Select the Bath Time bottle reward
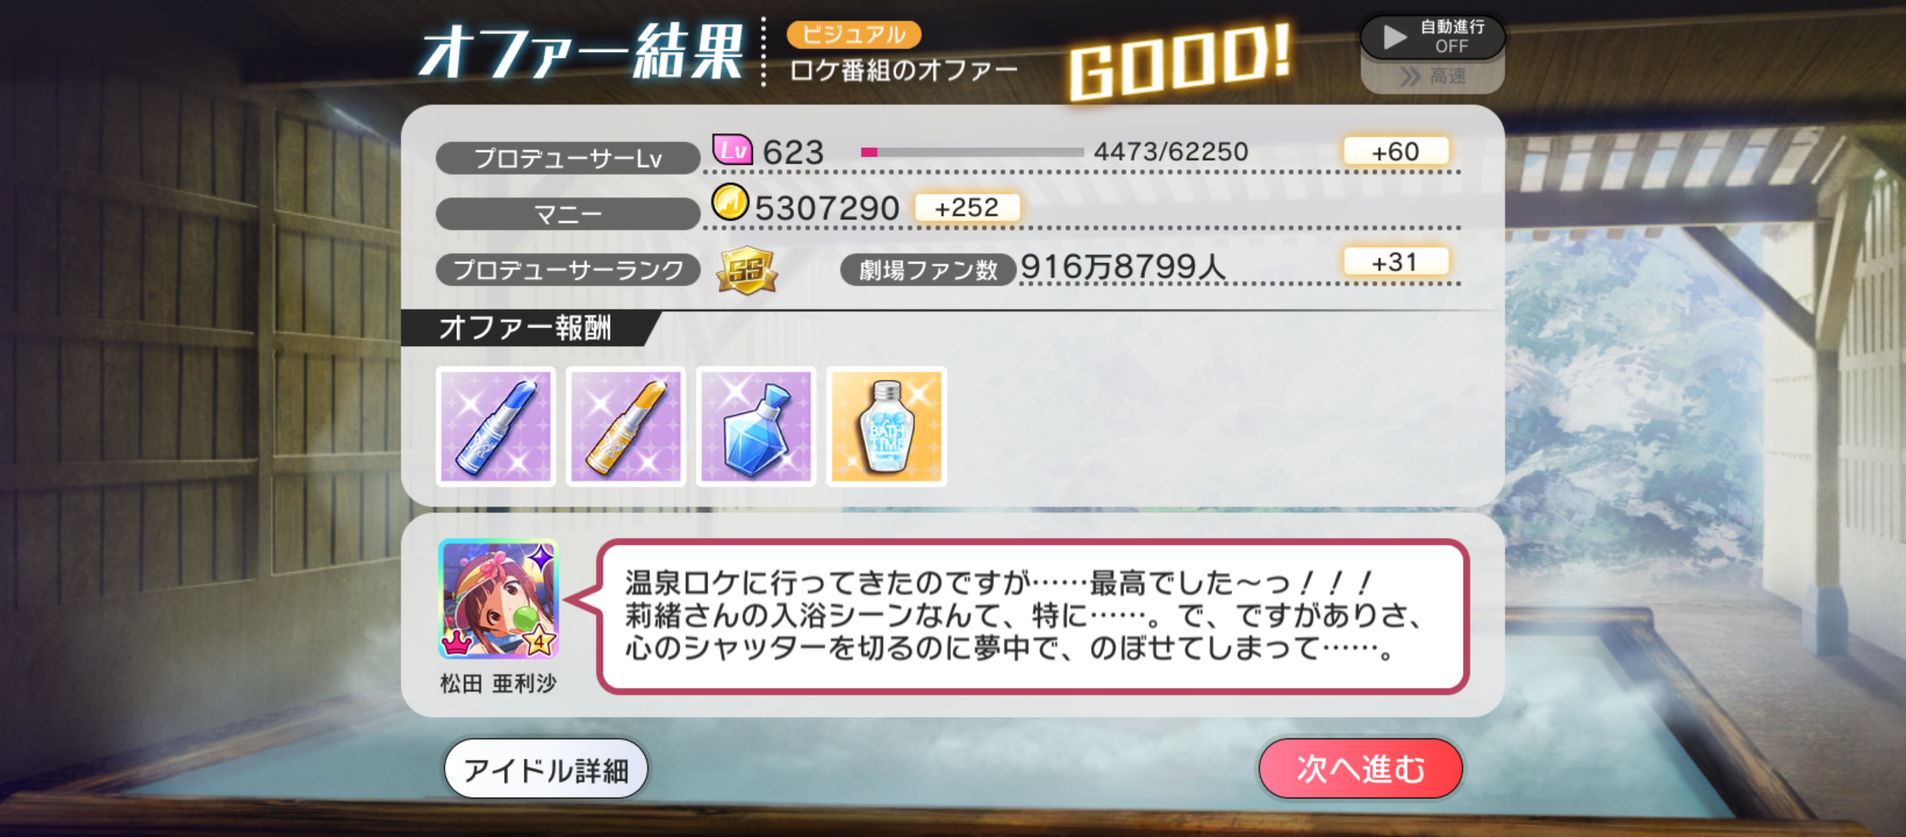This screenshot has height=837, width=1906. pyautogui.click(x=886, y=426)
